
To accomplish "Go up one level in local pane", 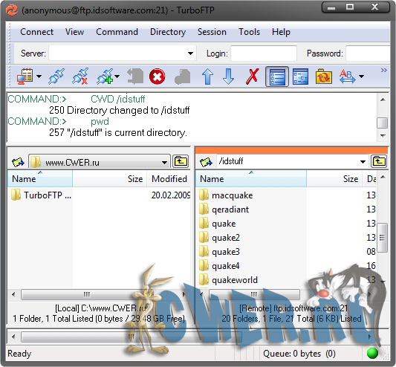I will coord(181,161).
